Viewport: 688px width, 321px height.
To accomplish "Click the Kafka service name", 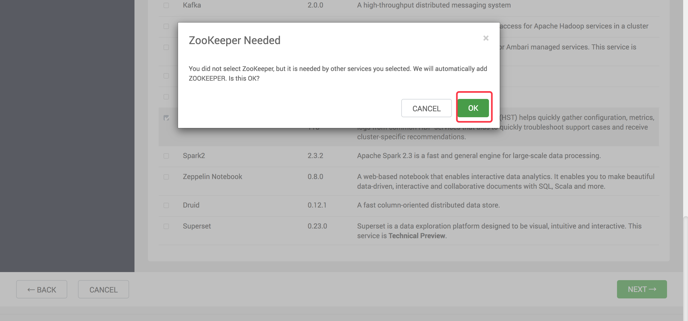I will point(192,5).
